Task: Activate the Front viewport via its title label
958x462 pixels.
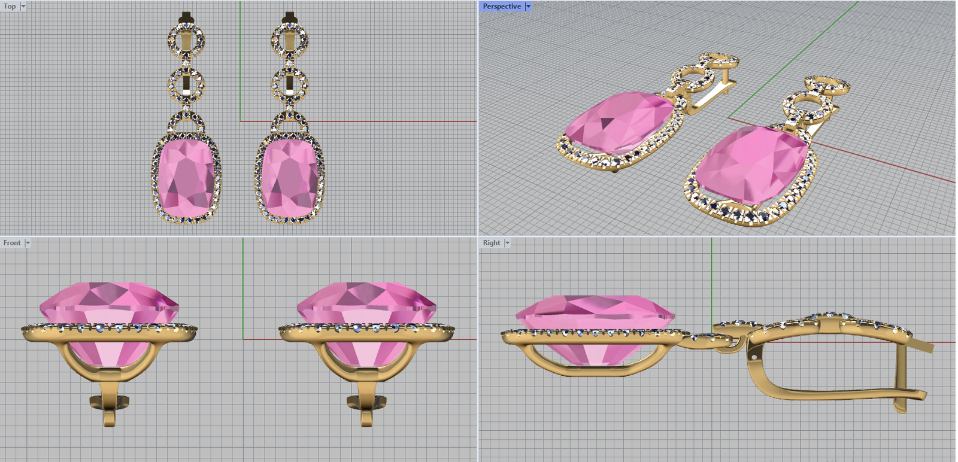Action: [12, 243]
